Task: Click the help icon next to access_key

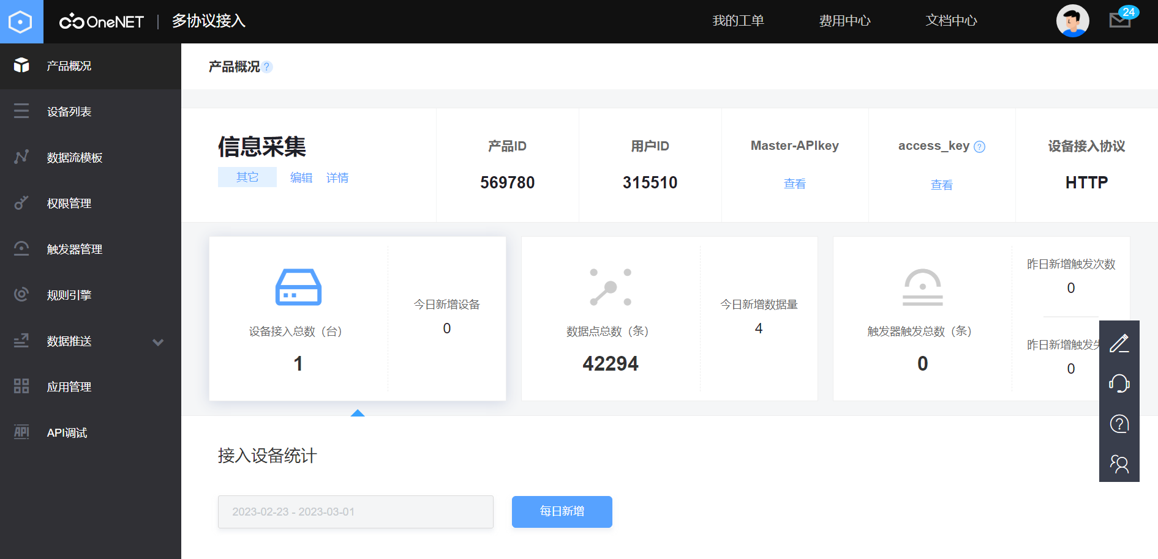Action: [980, 147]
